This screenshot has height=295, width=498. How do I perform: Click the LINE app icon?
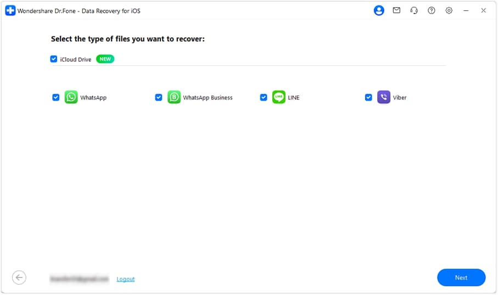pos(279,97)
